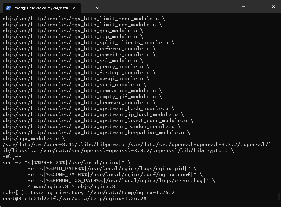Click the ngx_http_split_clients_module.o line
This screenshot has height=207, width=281.
point(88,43)
